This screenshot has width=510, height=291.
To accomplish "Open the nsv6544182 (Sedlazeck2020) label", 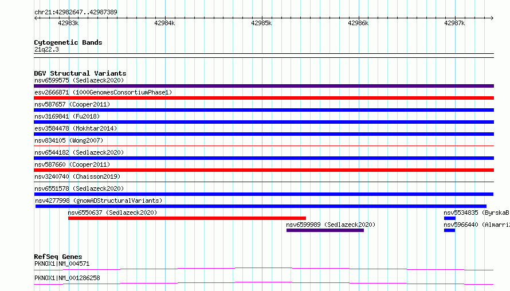I will click(79, 152).
